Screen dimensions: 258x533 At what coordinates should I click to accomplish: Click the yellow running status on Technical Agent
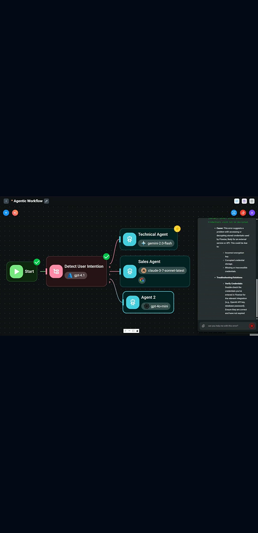177,229
